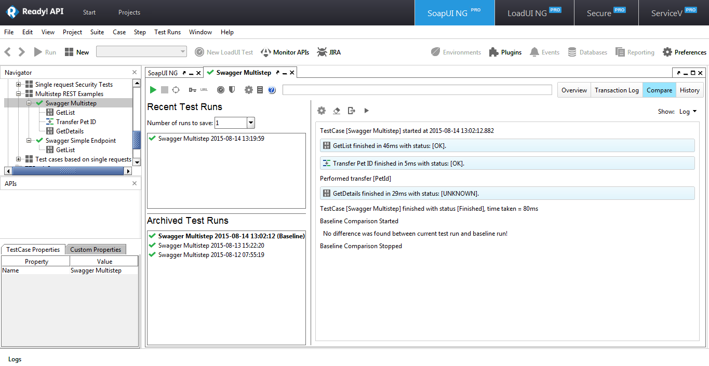Open Projects in the top bar
Image resolution: width=709 pixels, height=366 pixels.
click(x=129, y=12)
